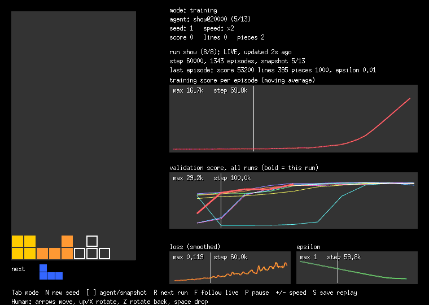Click the '+/- speed' hint
The image size is (429, 305).
(x=291, y=293)
